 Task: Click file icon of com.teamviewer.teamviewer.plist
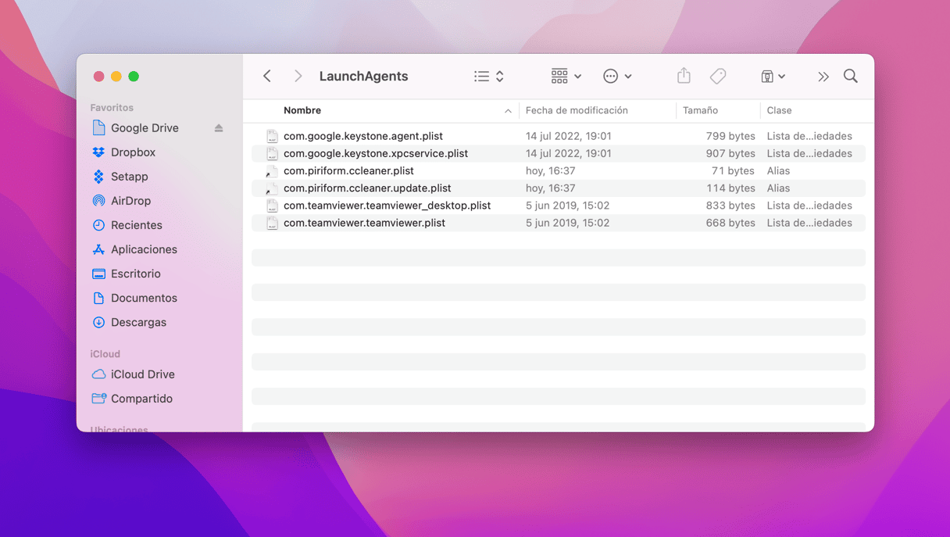click(x=272, y=223)
